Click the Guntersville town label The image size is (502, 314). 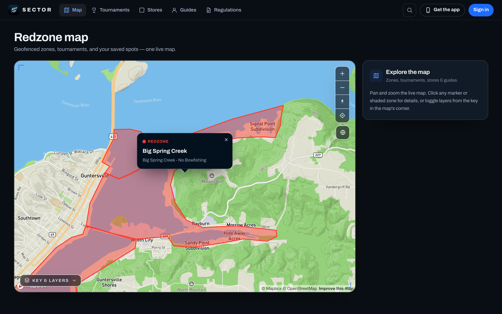[95, 176]
